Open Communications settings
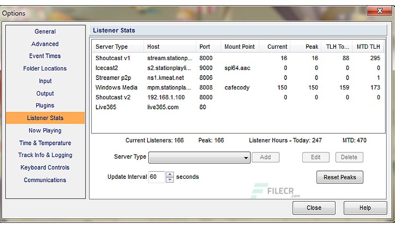This screenshot has height=229, width=395. pyautogui.click(x=45, y=180)
